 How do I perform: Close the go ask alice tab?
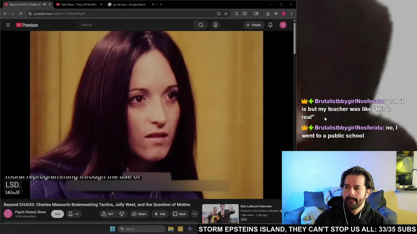point(153,5)
